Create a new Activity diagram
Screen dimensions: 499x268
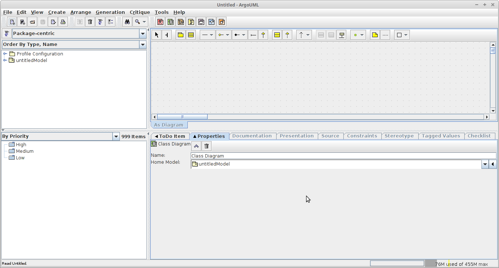click(x=212, y=22)
